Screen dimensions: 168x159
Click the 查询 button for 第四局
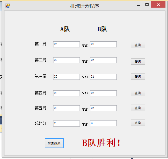(138, 93)
